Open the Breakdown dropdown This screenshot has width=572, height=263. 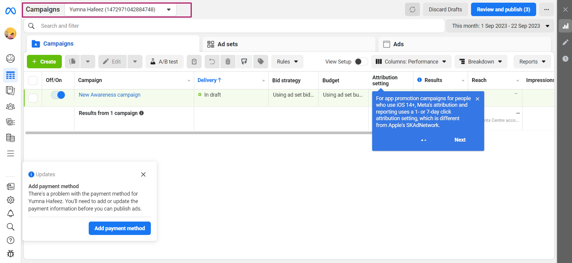(x=481, y=62)
